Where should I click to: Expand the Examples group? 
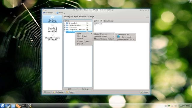coord(65,28)
